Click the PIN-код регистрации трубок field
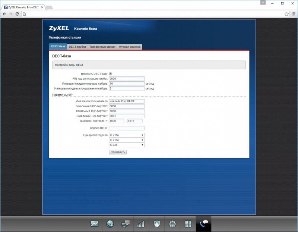Viewport: 298px width, 232px height. (127, 79)
